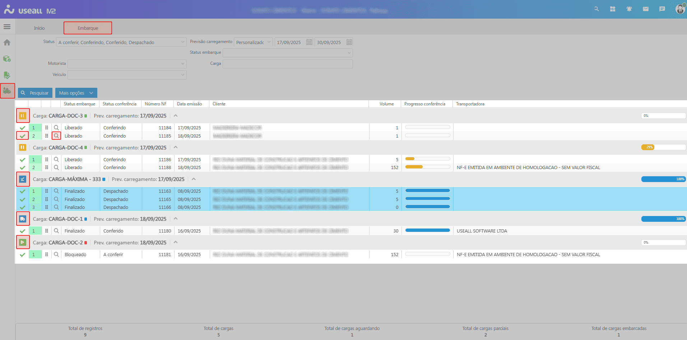
Task: Click into the Carga input field
Action: click(x=288, y=64)
